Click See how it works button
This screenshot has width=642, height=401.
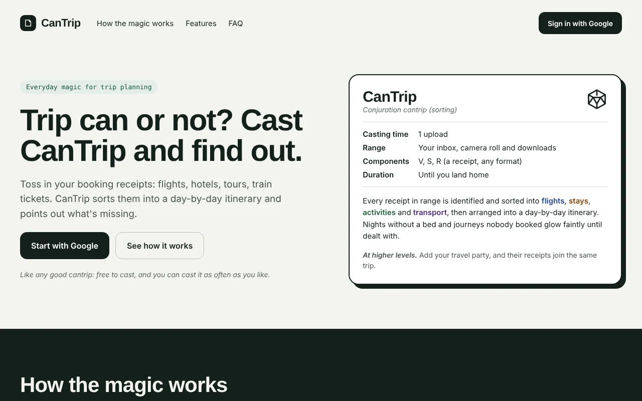pos(159,246)
